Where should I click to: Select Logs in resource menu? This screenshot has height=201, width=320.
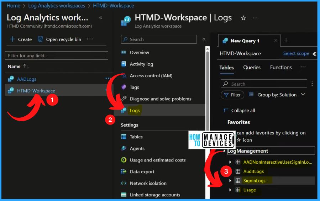[x=135, y=110]
